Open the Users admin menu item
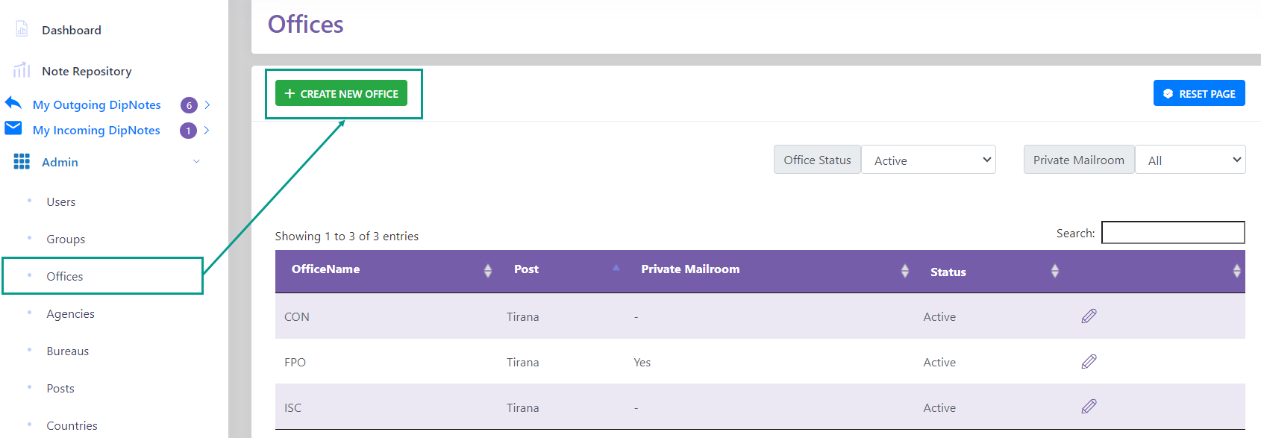The height and width of the screenshot is (438, 1261). (61, 201)
